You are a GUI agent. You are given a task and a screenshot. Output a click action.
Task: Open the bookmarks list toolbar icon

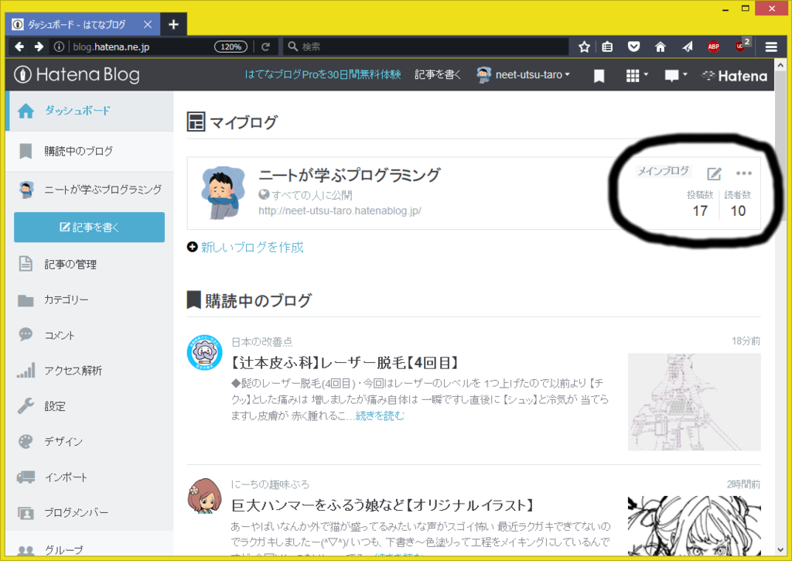click(x=607, y=47)
